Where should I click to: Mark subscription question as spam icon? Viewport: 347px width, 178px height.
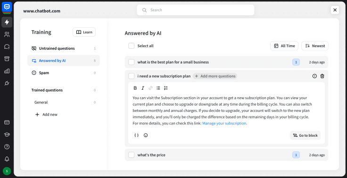tap(314, 76)
